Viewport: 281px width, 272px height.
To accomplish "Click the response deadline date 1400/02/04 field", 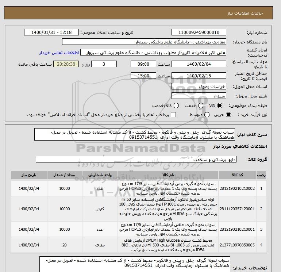I will 199,64.
